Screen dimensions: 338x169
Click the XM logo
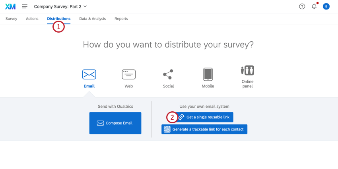point(10,6)
